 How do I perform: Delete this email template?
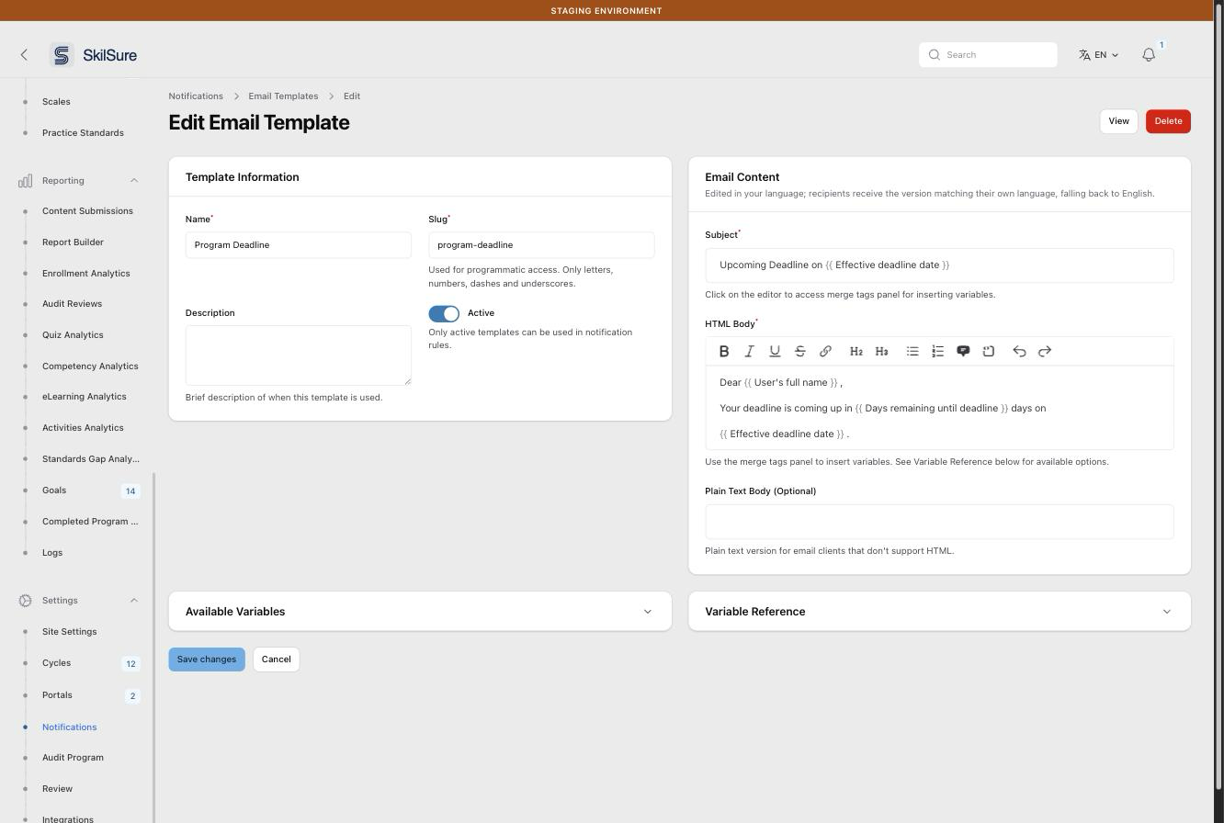click(1168, 121)
